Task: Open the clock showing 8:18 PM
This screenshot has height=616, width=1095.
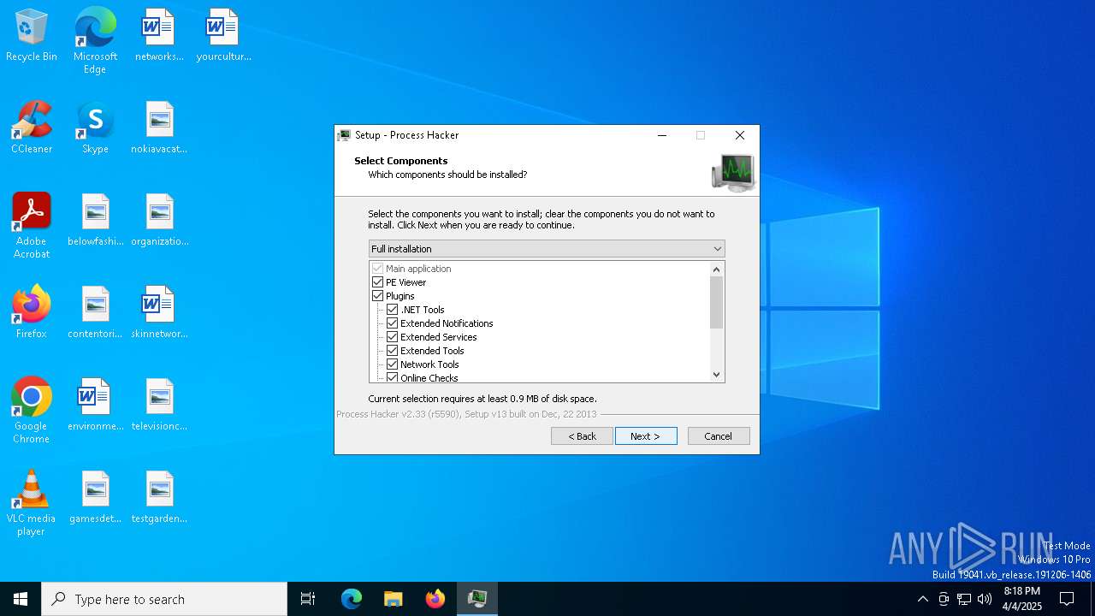Action: (1022, 599)
